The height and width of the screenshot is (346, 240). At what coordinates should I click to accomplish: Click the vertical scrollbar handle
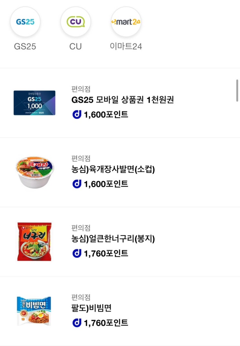point(237,90)
